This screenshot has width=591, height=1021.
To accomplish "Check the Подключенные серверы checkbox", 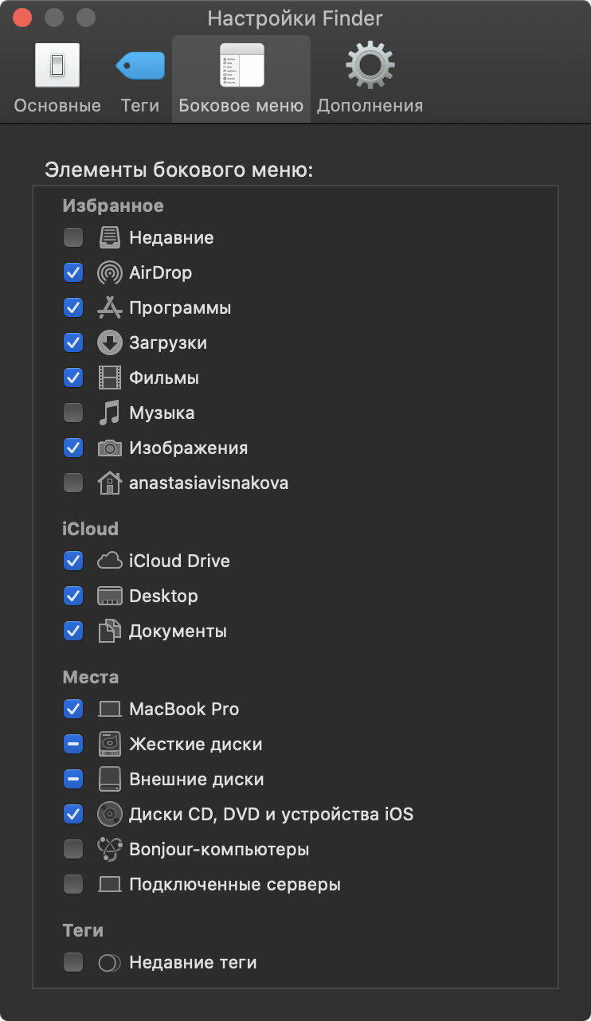I will click(73, 885).
